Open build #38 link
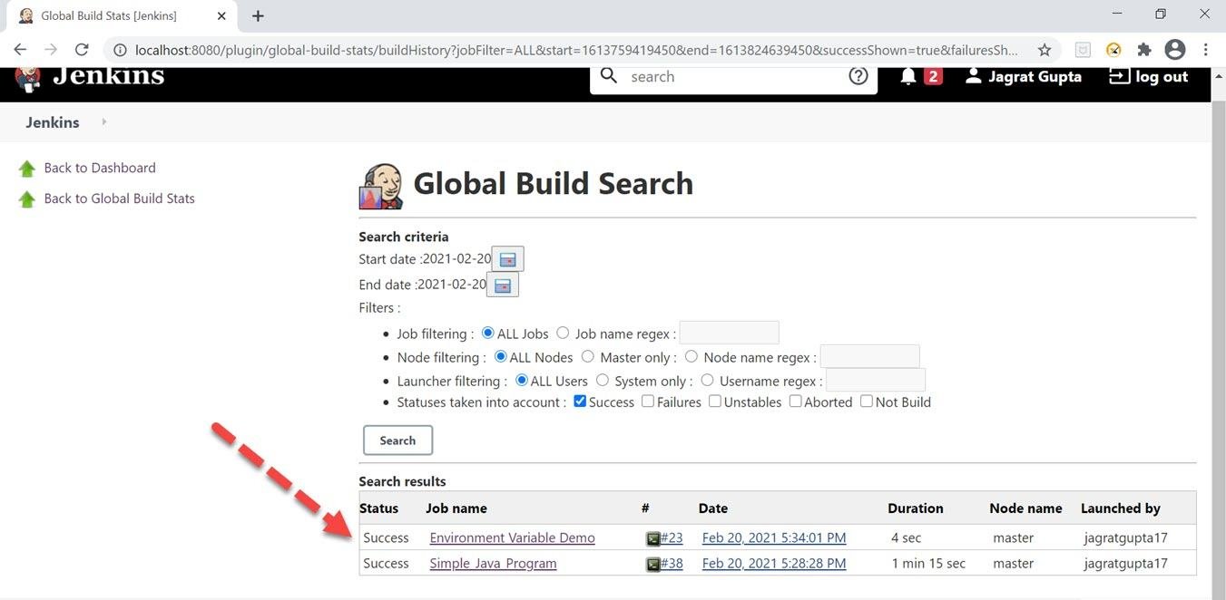1226x600 pixels. coord(672,563)
